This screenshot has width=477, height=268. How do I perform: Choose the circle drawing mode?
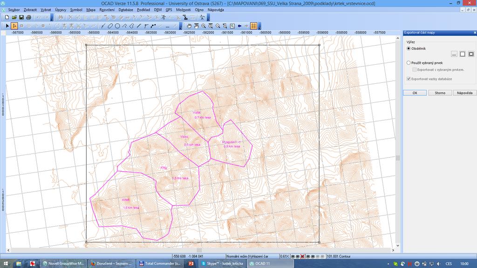[117, 26]
